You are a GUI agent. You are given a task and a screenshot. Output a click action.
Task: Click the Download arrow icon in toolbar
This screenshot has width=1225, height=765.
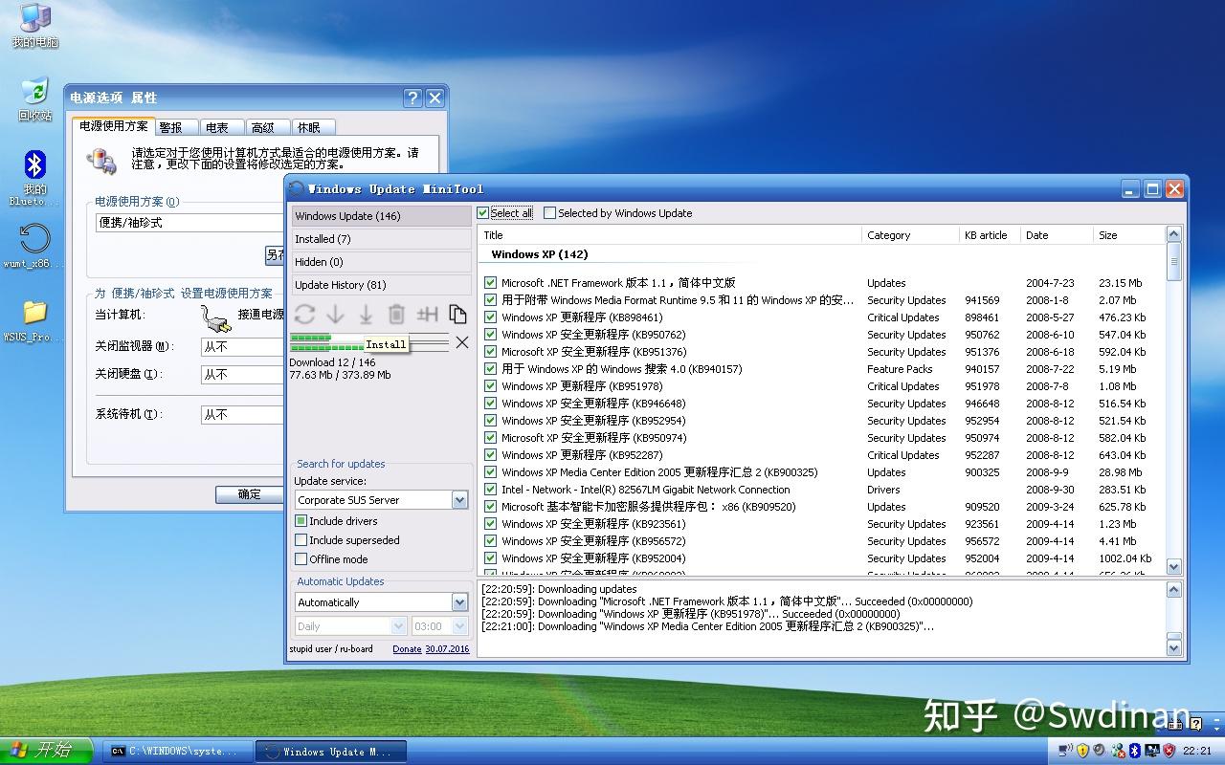336,315
